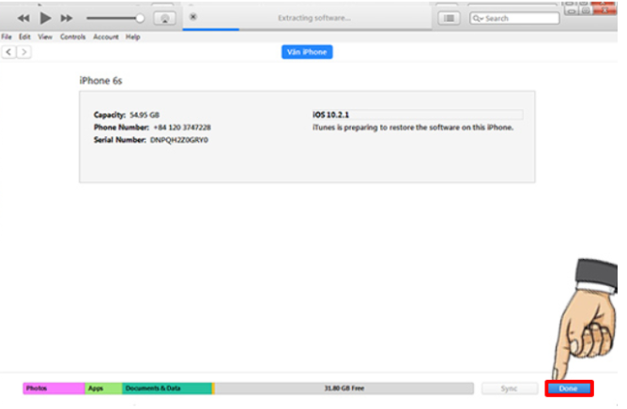627x409 pixels.
Task: Click the Previous track rewind button
Action: click(x=24, y=18)
